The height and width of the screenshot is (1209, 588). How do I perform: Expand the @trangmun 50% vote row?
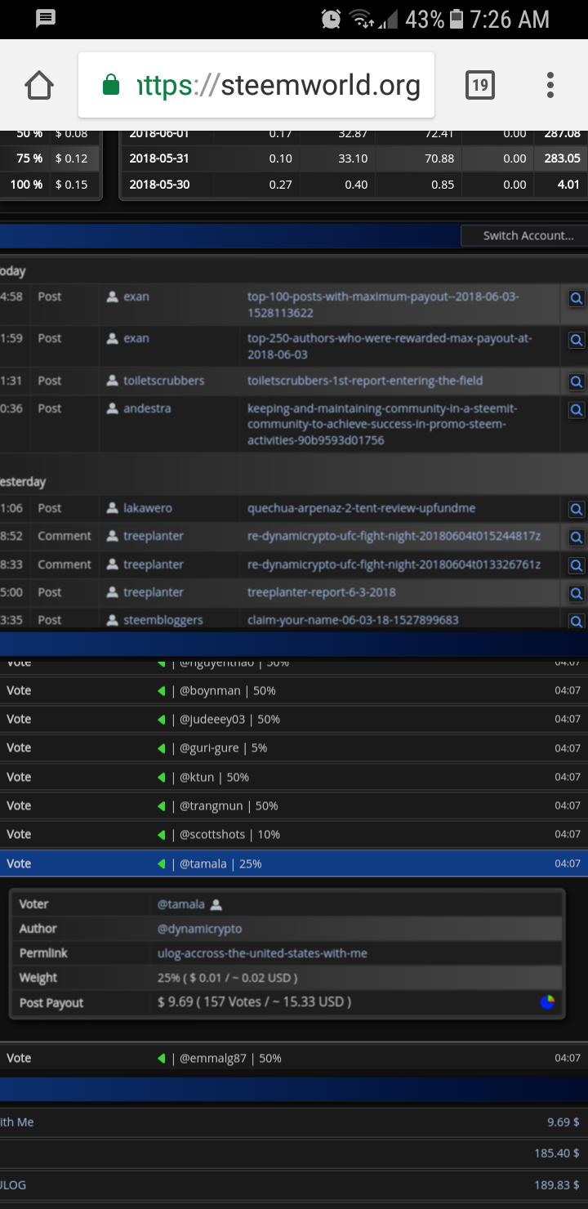tap(294, 806)
